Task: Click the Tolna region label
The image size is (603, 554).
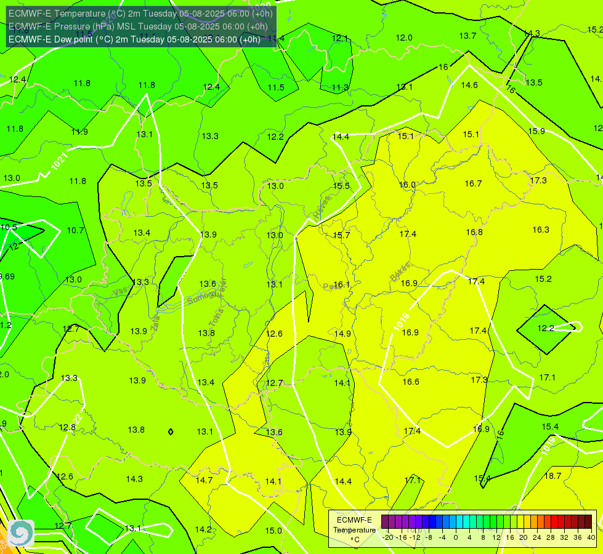Action: pyautogui.click(x=216, y=317)
